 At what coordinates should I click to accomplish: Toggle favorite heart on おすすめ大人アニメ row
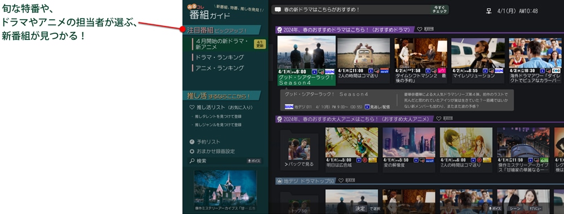[438, 118]
